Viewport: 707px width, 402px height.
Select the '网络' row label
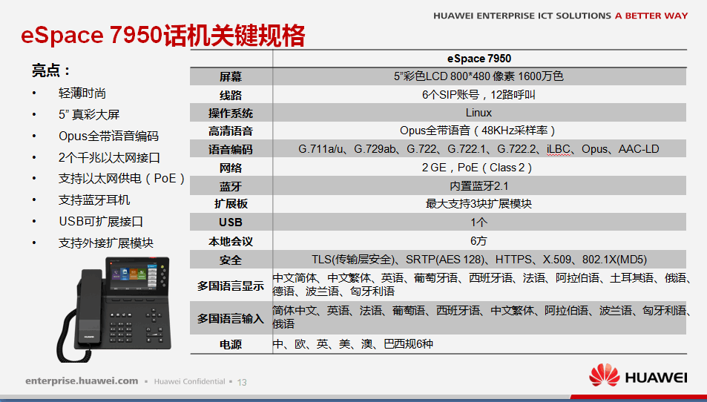[231, 168]
